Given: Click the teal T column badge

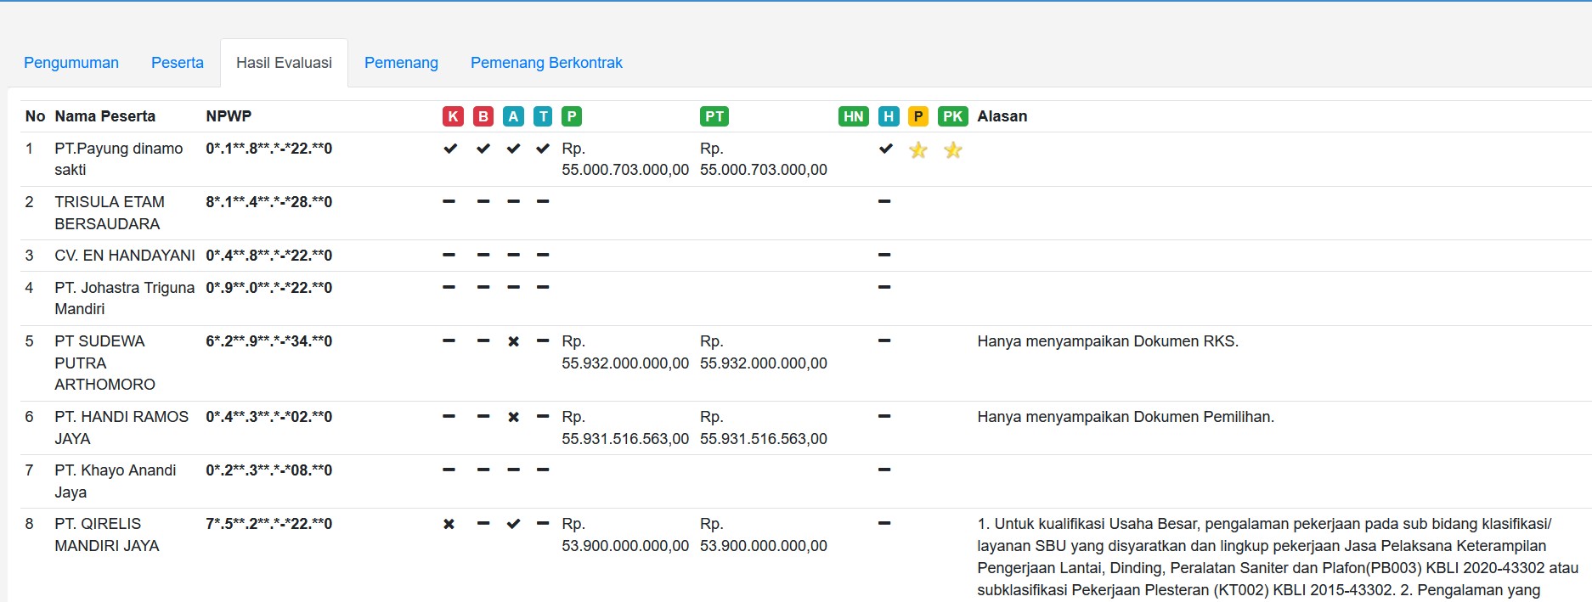Looking at the screenshot, I should (543, 116).
